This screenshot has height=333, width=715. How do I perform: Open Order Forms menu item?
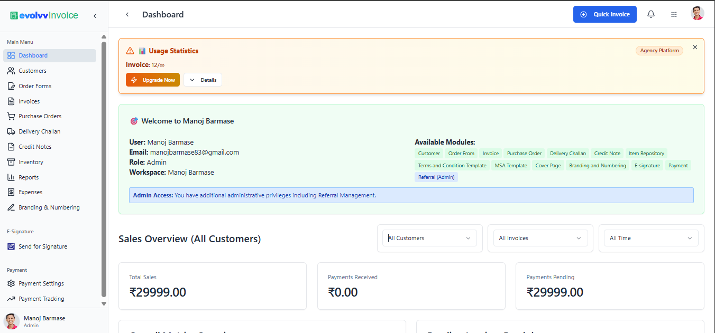[x=50, y=86]
